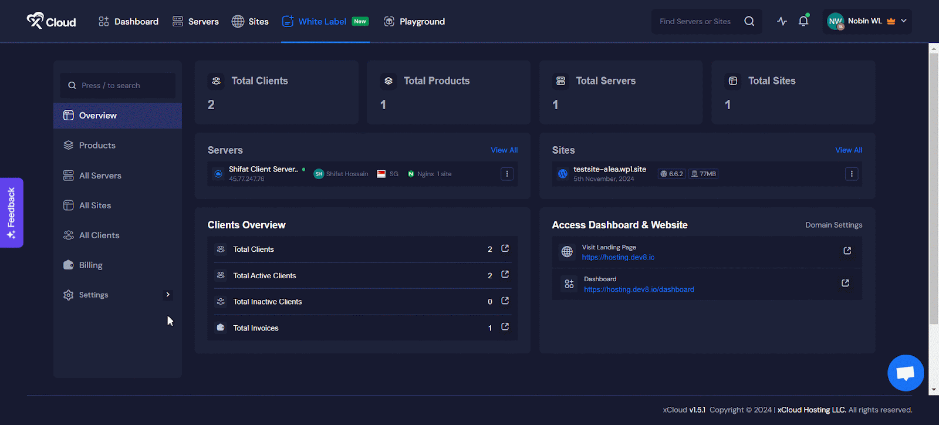Open the notifications bell

tap(803, 21)
